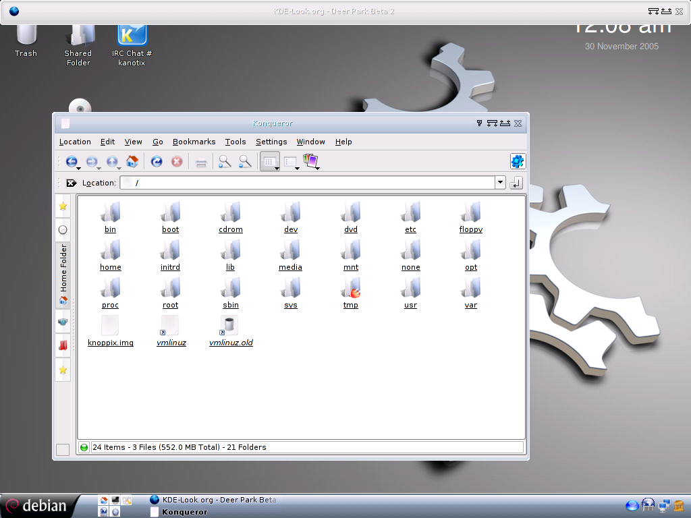Screen dimensions: 691x518
Task: Open the IRC Chat #kanotix desktop icon
Action: [132, 47]
